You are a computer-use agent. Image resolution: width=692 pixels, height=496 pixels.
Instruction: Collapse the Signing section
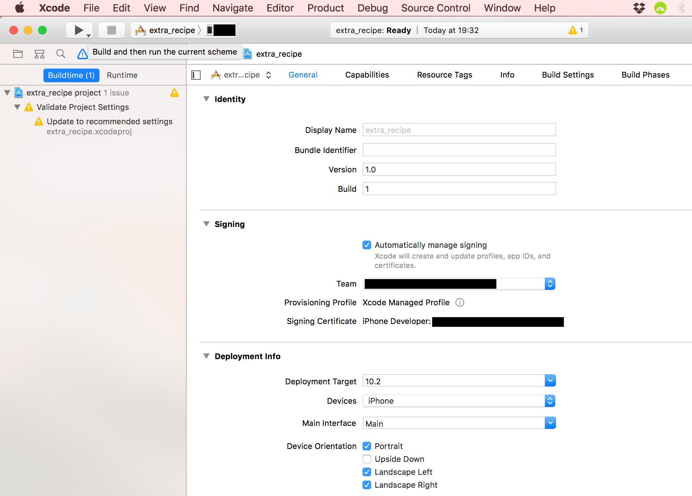tap(206, 224)
